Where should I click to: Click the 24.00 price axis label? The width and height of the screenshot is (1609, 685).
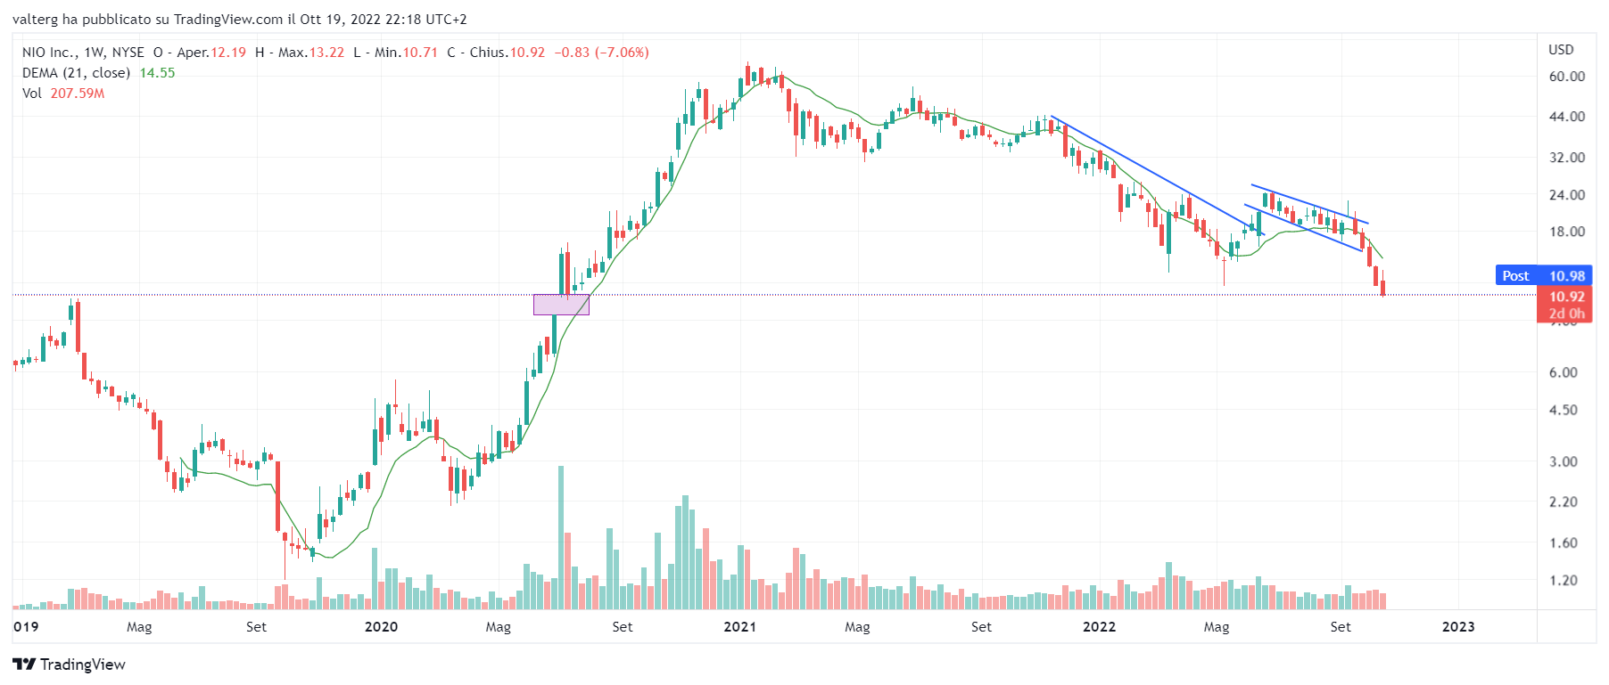[x=1567, y=195]
